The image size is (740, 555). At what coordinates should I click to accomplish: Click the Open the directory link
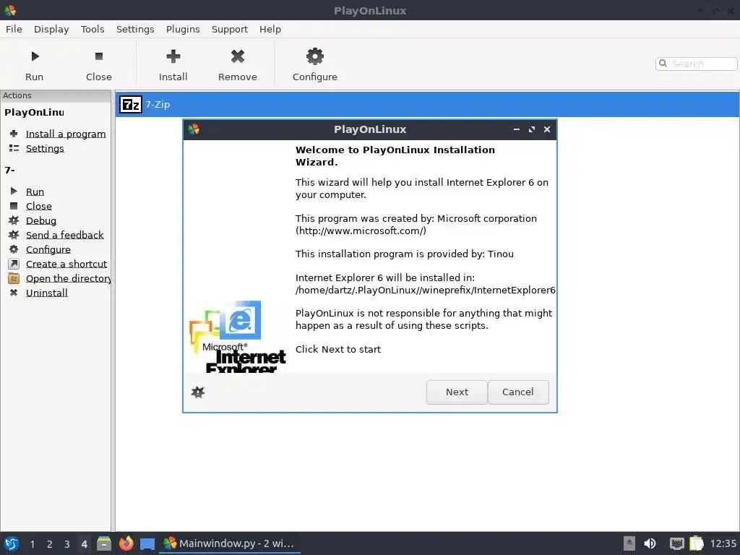(x=69, y=278)
